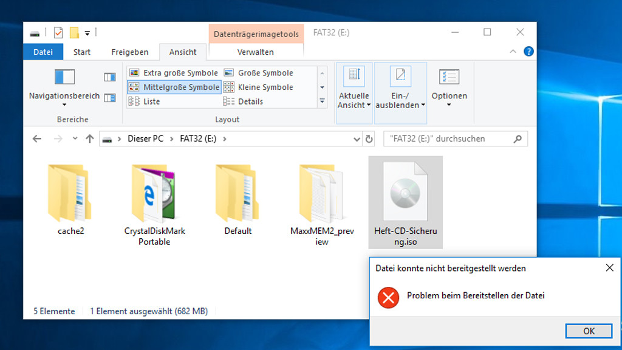Switch to the Start tab
Image resolution: width=622 pixels, height=350 pixels.
[82, 52]
